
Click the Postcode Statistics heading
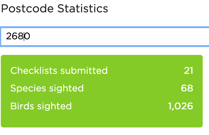coord(55,9)
